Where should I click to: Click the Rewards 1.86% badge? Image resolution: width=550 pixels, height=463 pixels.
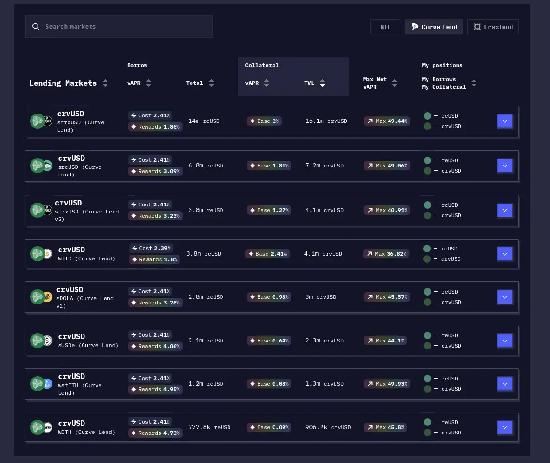click(x=155, y=127)
